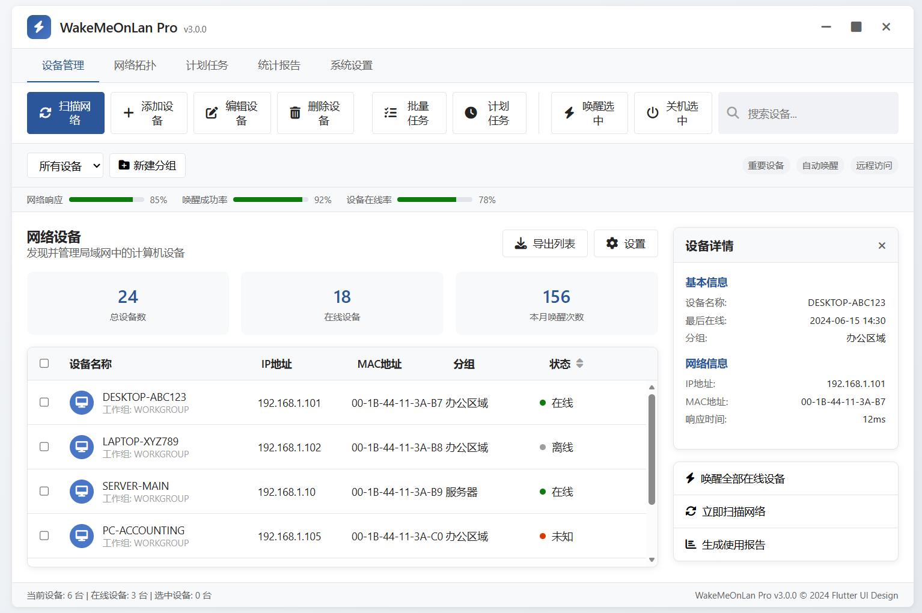The height and width of the screenshot is (613, 922).
Task: Click the 设备在线率 78% progress bar
Action: (x=435, y=200)
